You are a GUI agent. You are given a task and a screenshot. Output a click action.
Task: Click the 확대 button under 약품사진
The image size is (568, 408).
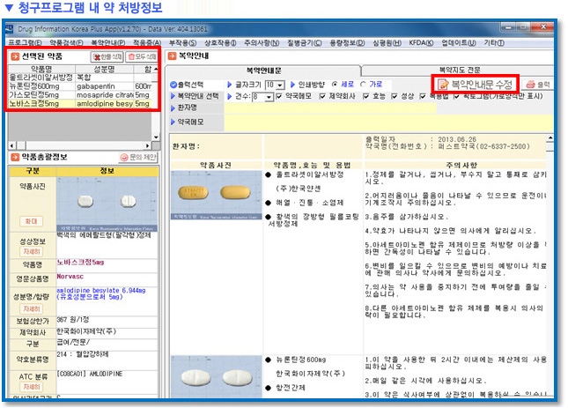pyautogui.click(x=31, y=221)
